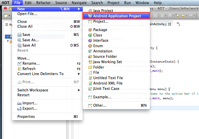Image resolution: width=199 pixels, height=139 pixels.
Task: Click the Print... printer icon
Action: (x=19, y=82)
